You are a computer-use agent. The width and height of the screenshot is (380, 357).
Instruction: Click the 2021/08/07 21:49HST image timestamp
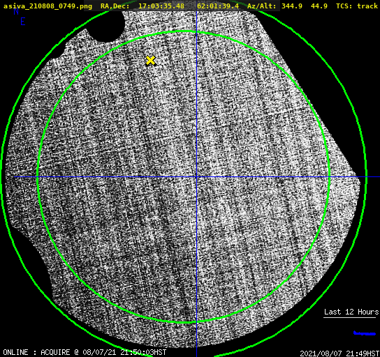coord(339,354)
